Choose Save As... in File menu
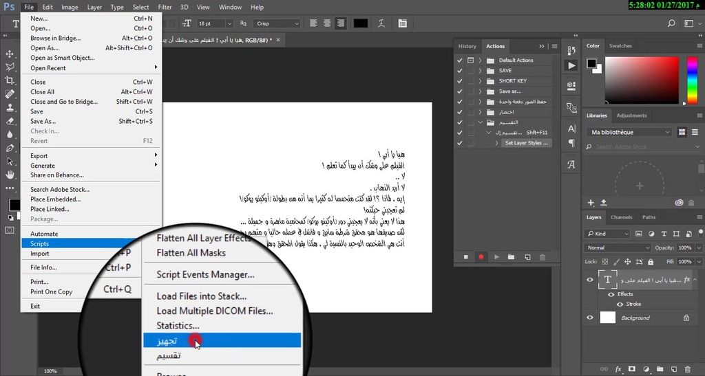 43,121
